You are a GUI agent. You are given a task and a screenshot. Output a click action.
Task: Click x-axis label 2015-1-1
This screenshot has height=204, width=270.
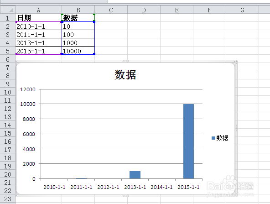(188, 187)
